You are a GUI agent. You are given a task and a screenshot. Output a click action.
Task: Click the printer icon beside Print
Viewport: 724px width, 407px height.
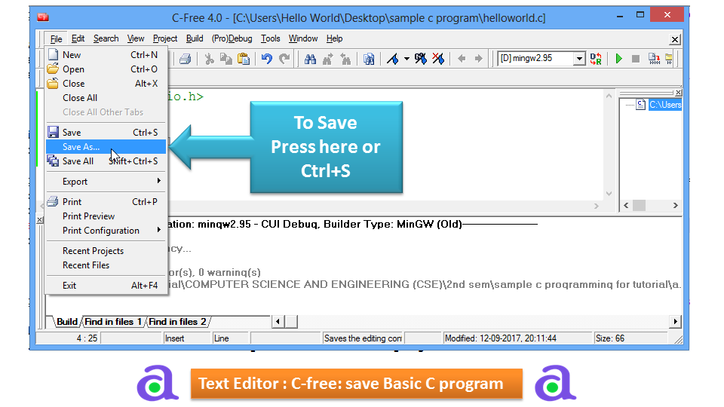click(53, 202)
